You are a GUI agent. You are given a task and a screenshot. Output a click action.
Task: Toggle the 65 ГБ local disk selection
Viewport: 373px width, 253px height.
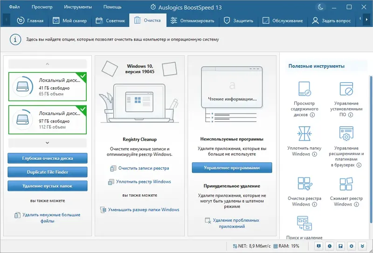(48, 87)
